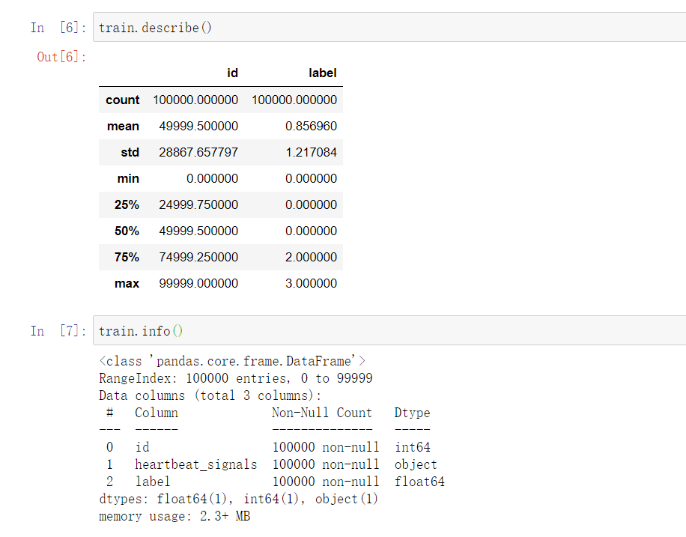This screenshot has height=537, width=686.
Task: Click the '50%' row label
Action: click(x=127, y=231)
